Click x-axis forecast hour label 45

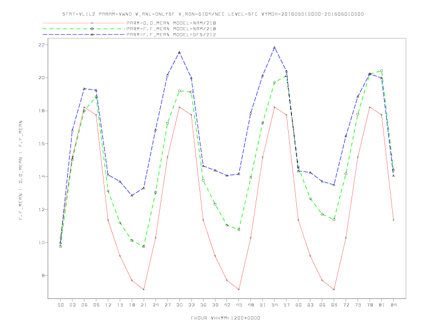tap(239, 305)
